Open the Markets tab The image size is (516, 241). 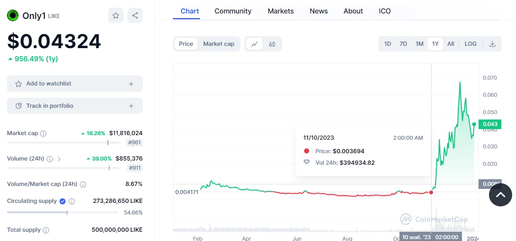click(281, 11)
